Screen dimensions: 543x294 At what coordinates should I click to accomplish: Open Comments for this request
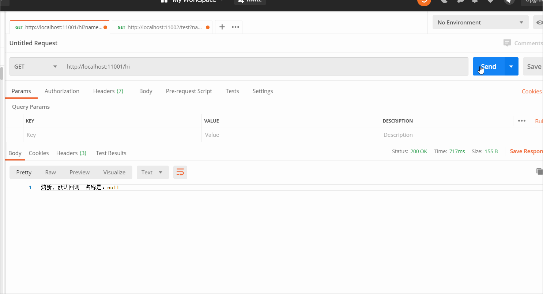tap(523, 43)
